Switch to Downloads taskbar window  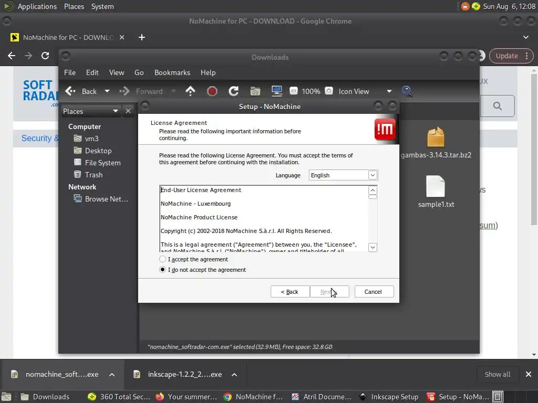click(x=45, y=397)
